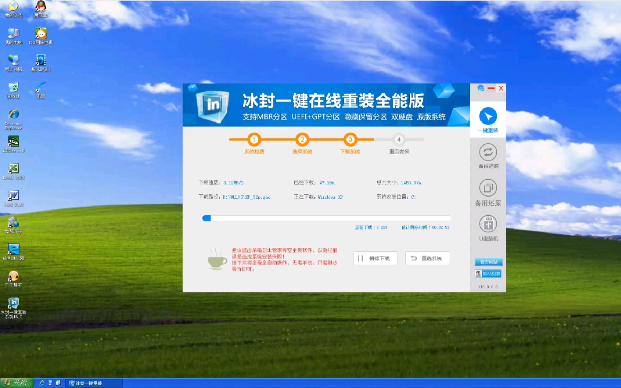The image size is (621, 388).
Task: Click the 正在下载 3.25% status text
Action: pos(371,227)
